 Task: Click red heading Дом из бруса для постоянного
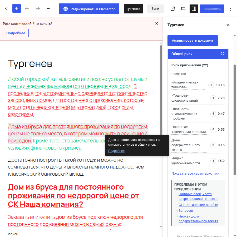[74, 196]
